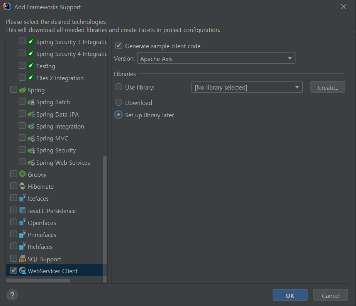356x306 pixels.
Task: Click the Groovy icon
Action: 22,174
